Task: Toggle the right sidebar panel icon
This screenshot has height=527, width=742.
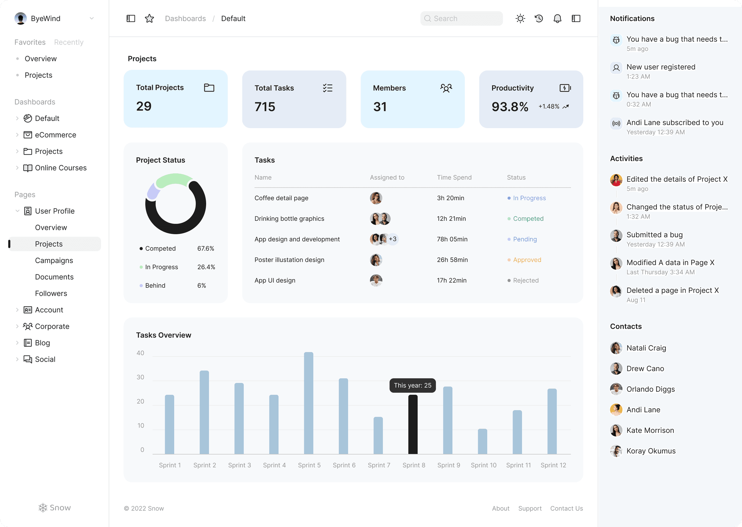Action: (576, 18)
